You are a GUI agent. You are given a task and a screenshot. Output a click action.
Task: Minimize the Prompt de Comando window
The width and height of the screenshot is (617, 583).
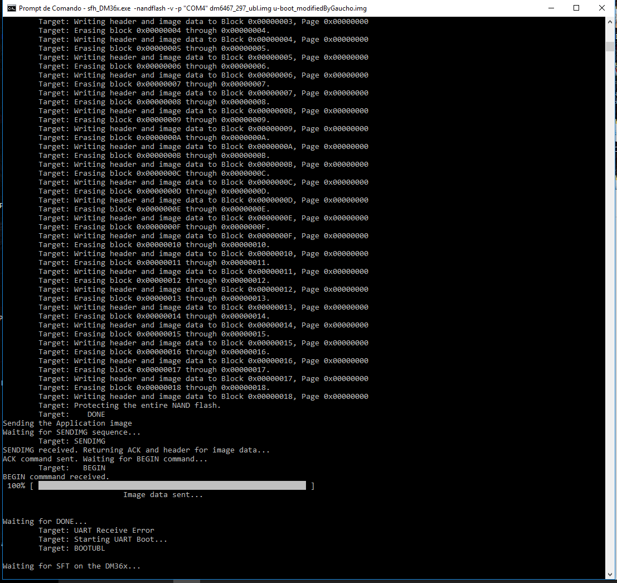(551, 8)
